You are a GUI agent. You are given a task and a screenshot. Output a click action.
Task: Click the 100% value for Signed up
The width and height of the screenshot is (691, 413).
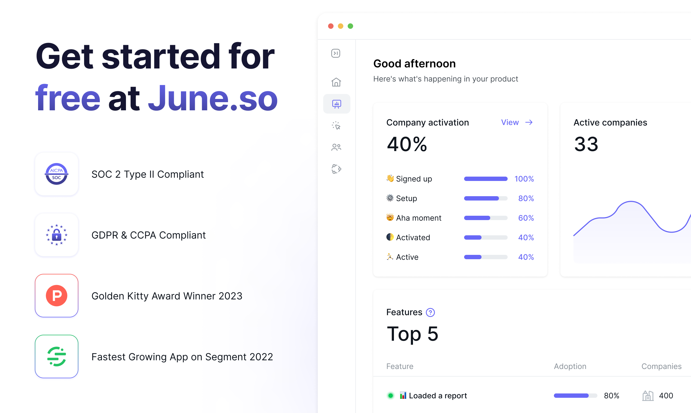[x=524, y=179]
